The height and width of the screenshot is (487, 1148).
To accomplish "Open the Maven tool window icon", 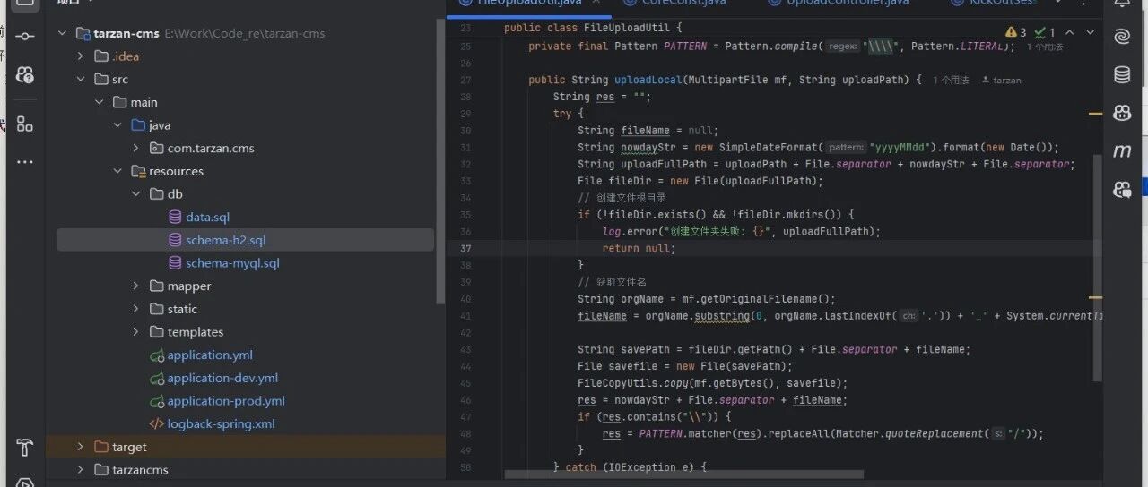I will tap(1122, 151).
